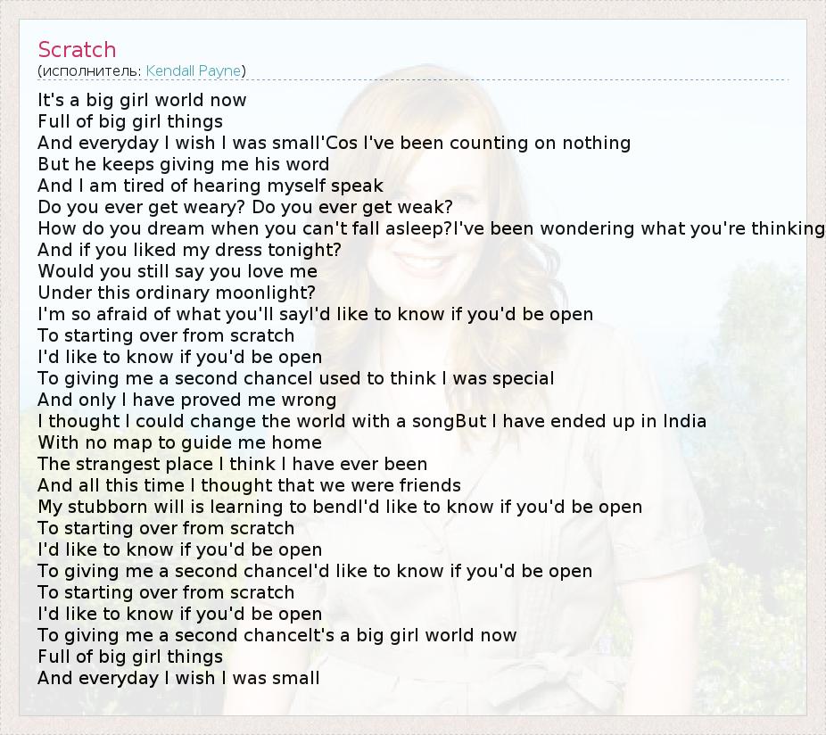Click 'And all this time I thought that we were friends'
This screenshot has width=826, height=735.
pos(249,485)
